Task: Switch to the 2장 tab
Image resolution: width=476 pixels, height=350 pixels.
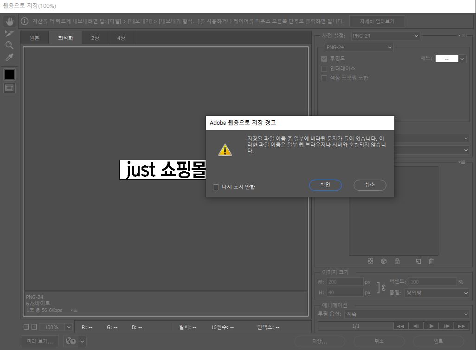Action: click(x=95, y=38)
